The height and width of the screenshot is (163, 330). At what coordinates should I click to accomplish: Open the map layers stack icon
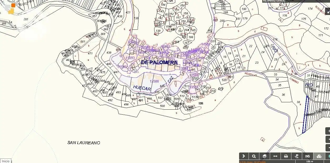tap(265, 156)
